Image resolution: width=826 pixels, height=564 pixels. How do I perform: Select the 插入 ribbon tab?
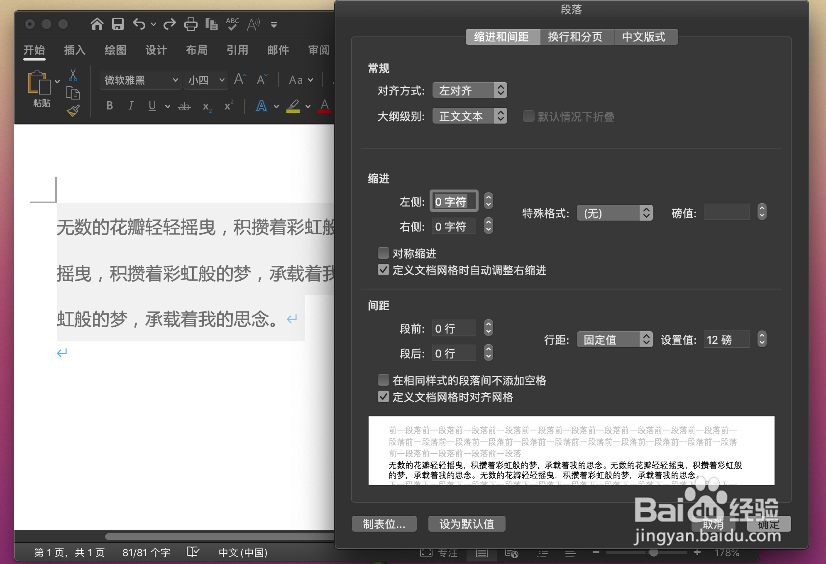point(74,50)
